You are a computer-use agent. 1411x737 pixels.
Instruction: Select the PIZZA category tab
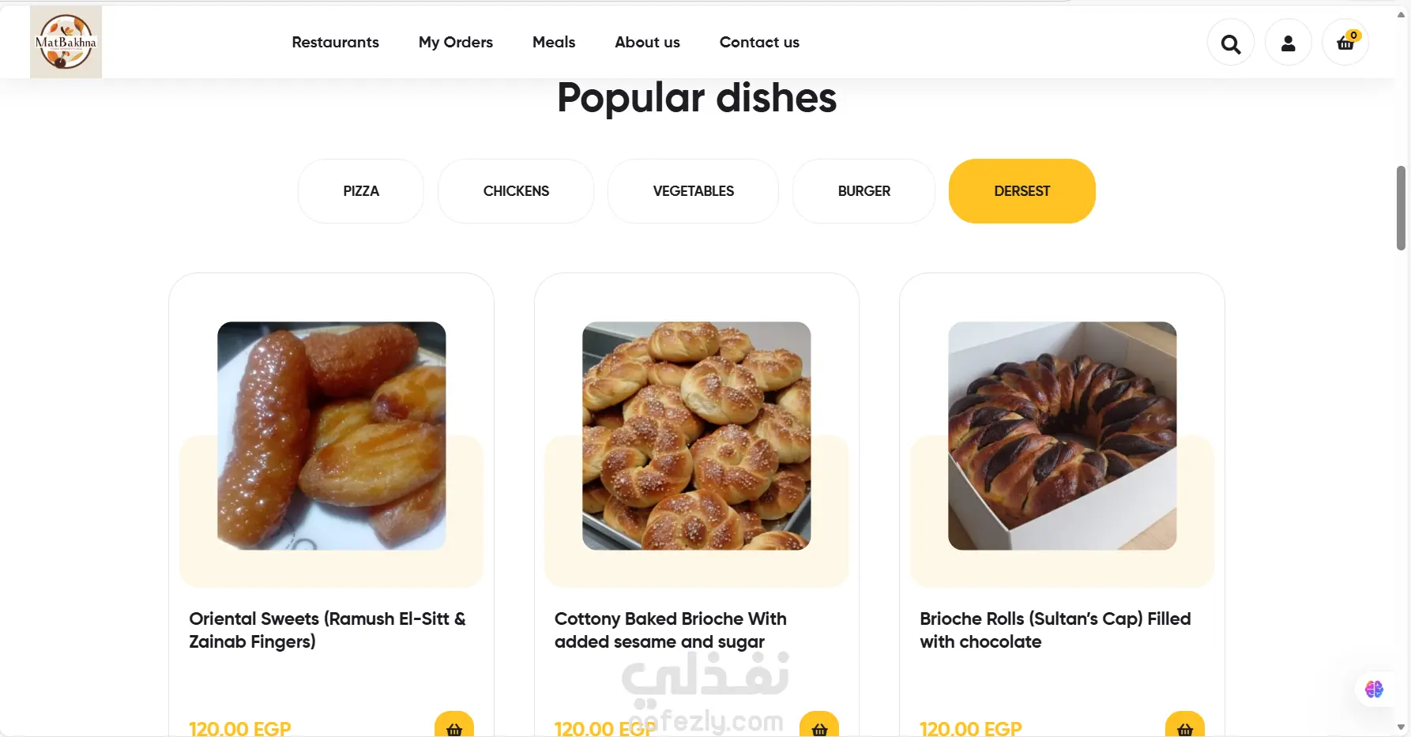pos(361,191)
